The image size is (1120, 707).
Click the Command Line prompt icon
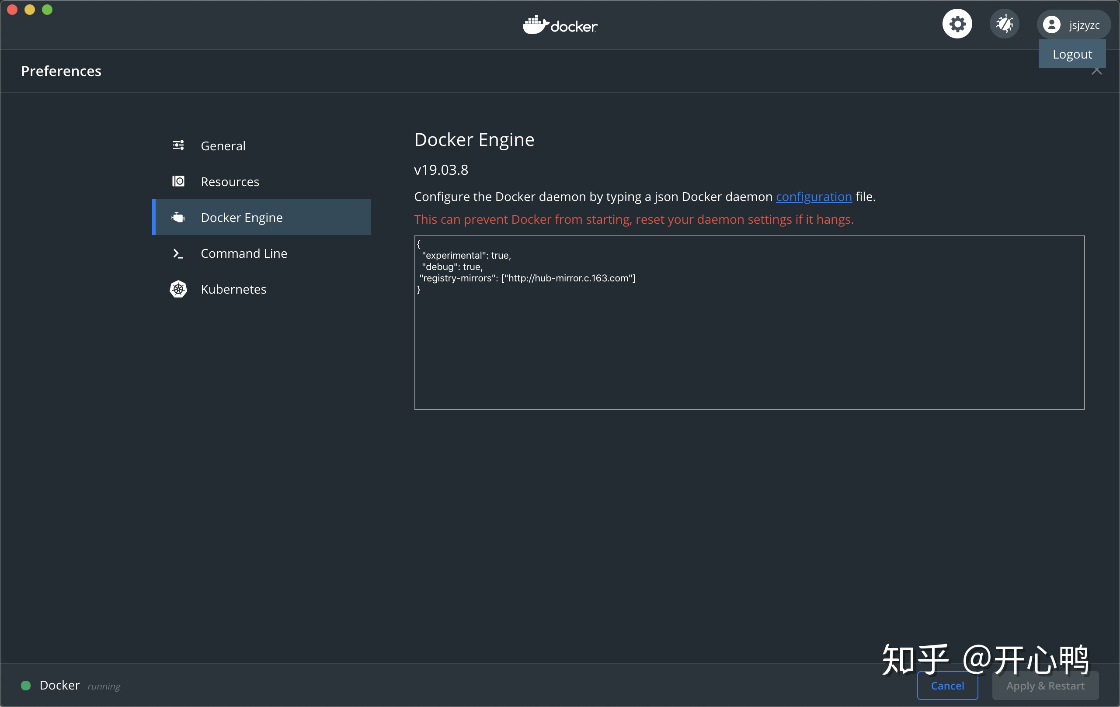click(x=177, y=253)
